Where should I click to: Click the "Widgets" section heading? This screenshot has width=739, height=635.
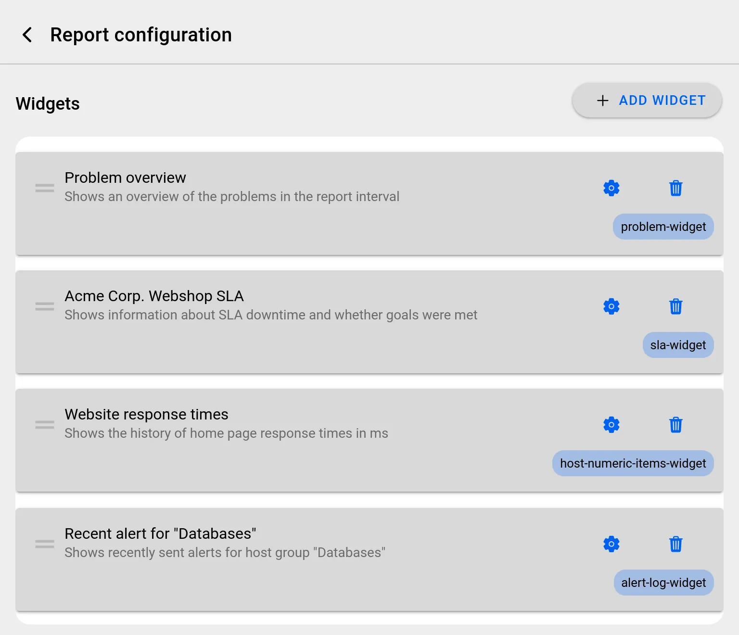point(48,103)
